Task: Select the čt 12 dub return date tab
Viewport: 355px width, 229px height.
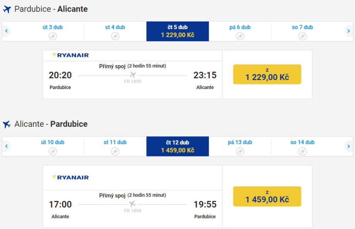Action: (177, 146)
